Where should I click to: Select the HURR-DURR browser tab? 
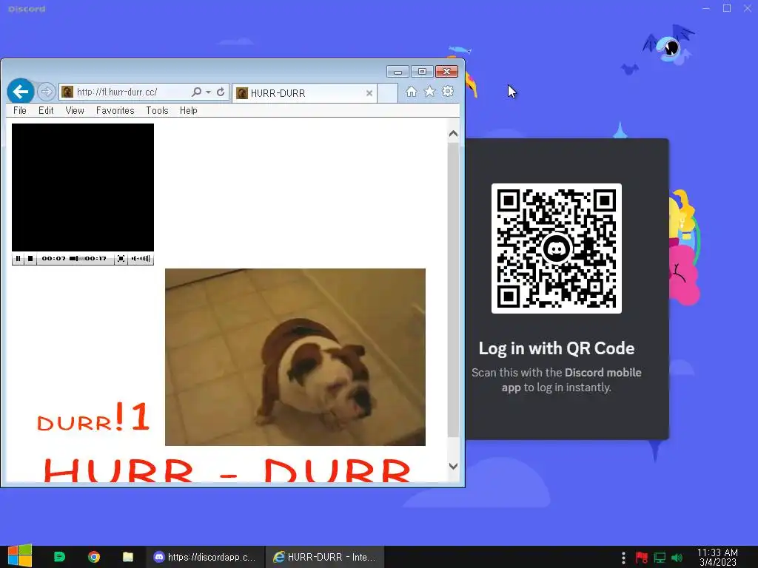(x=304, y=93)
